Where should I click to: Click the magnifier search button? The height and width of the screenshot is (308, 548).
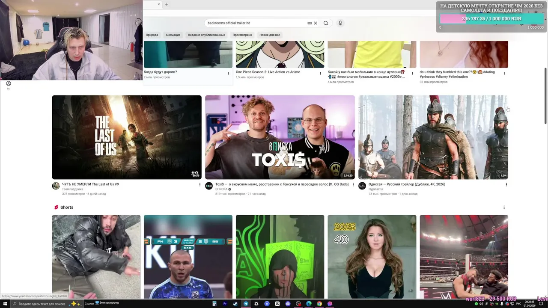click(326, 23)
